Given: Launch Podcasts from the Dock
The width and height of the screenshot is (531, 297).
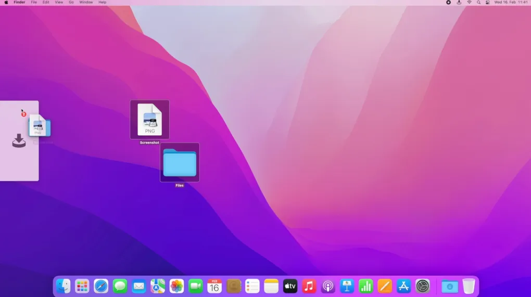Looking at the screenshot, I should 328,286.
